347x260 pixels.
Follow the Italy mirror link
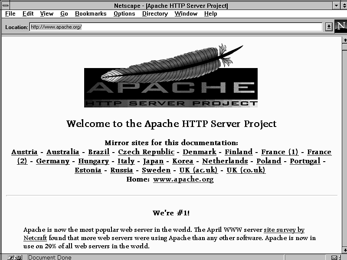(126, 161)
